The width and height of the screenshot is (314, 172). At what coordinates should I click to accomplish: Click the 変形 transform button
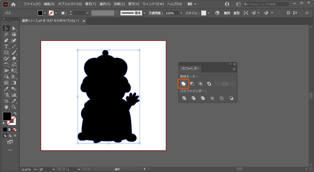236,13
